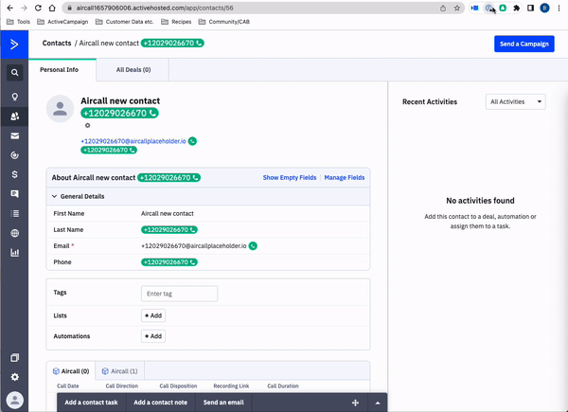Click the aircallplaceholder.io email link
Screen dimensions: 568x412
(133, 141)
